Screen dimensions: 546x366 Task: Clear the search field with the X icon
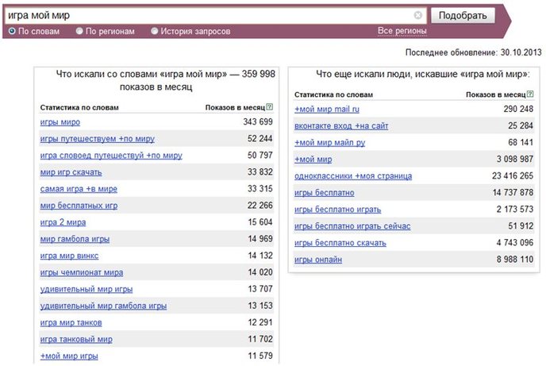(418, 15)
